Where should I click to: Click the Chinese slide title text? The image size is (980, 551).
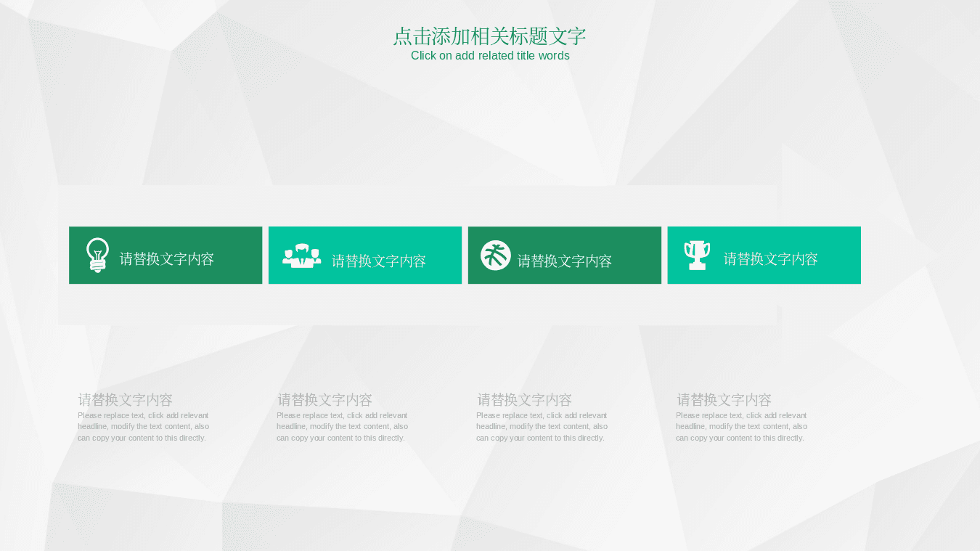[x=489, y=36]
